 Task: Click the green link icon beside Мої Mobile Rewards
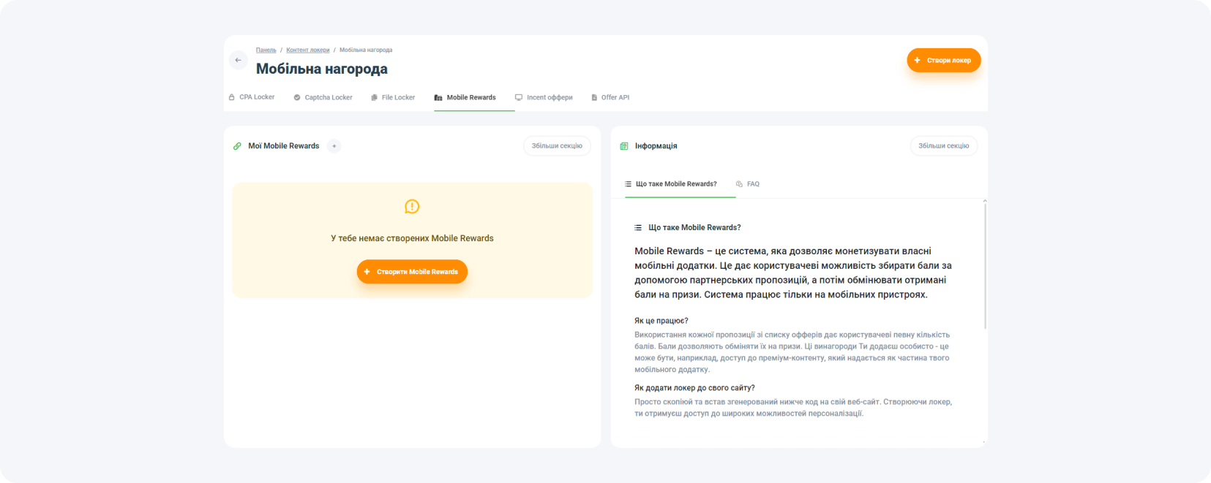click(x=237, y=146)
